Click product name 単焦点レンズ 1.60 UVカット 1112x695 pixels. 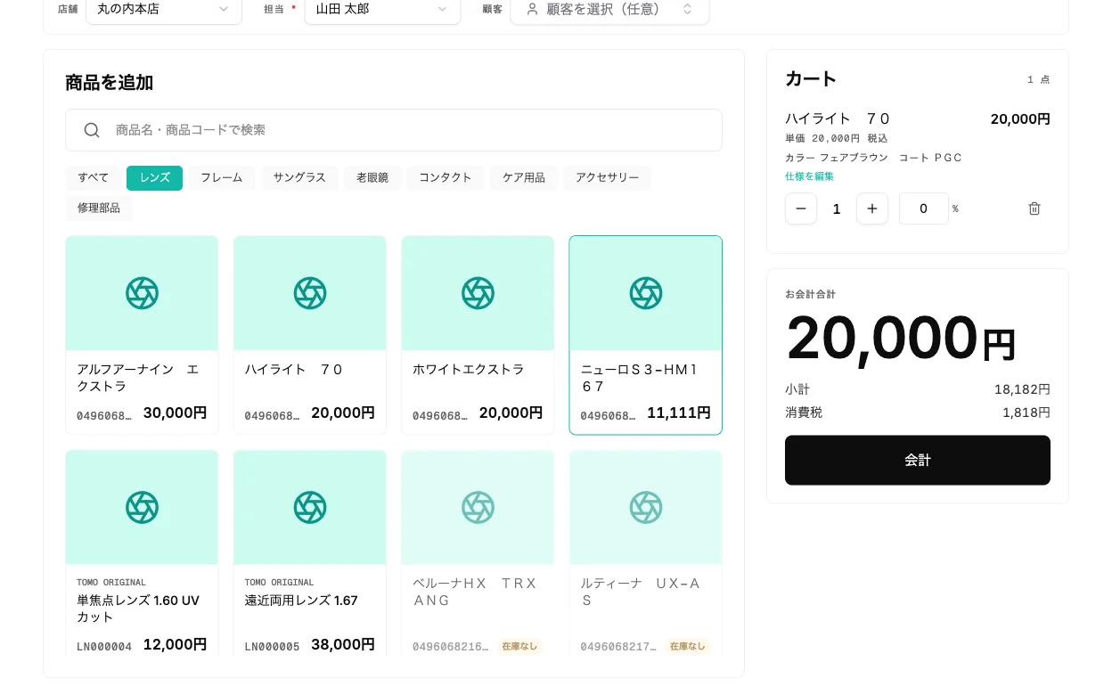[x=138, y=609]
